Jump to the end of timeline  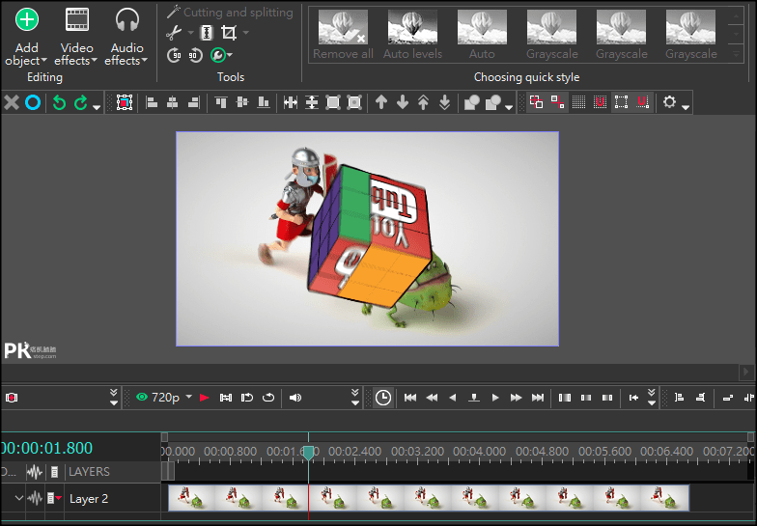pos(537,398)
